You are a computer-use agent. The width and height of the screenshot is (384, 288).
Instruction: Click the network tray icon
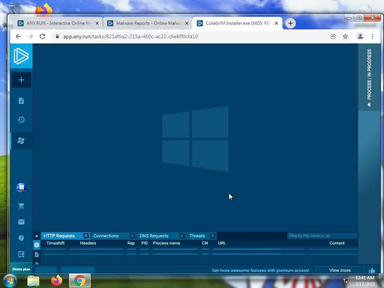click(346, 280)
